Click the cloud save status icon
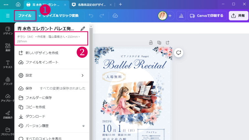The image size is (249, 140). click(115, 16)
